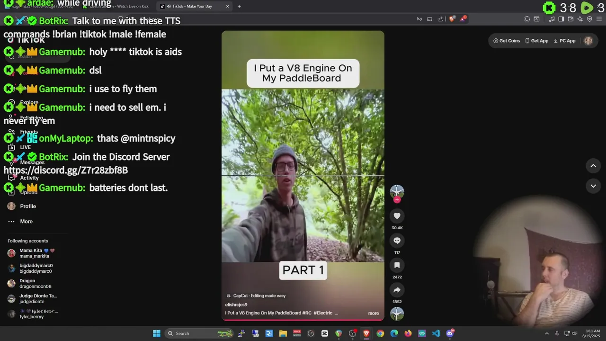Open File Explorer from the taskbar
The width and height of the screenshot is (606, 341).
point(283,333)
